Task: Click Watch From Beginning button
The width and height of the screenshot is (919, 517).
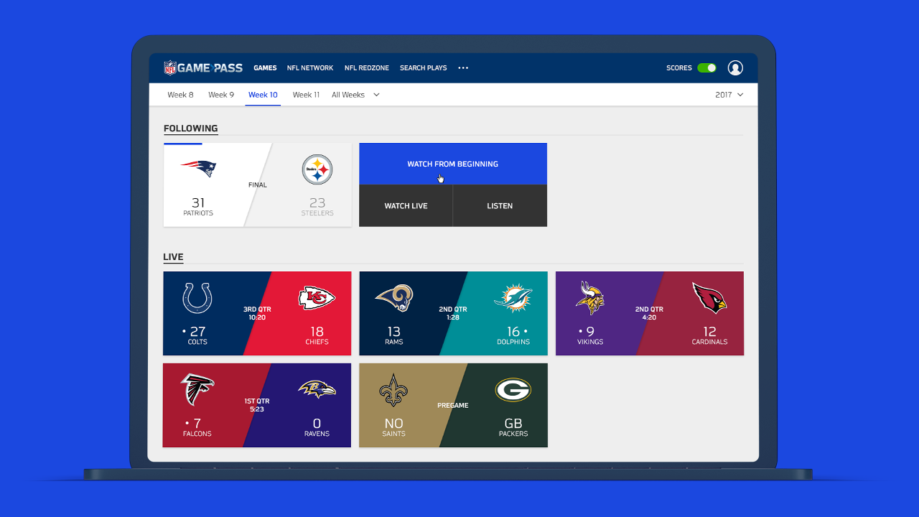Action: (x=452, y=164)
